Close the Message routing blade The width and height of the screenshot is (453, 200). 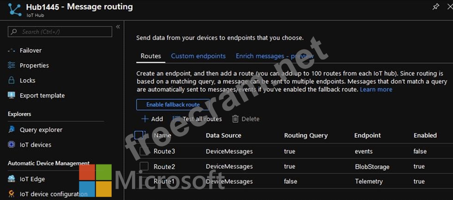pos(450,7)
